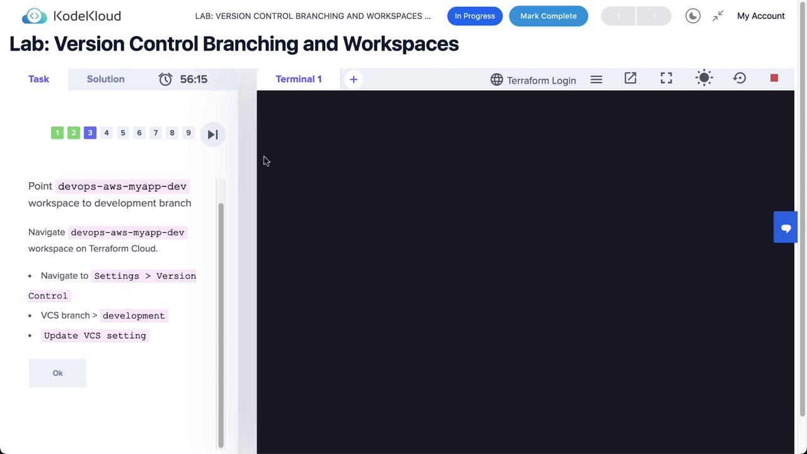The width and height of the screenshot is (807, 454).
Task: Focus the terminal input area
Action: (x=525, y=272)
